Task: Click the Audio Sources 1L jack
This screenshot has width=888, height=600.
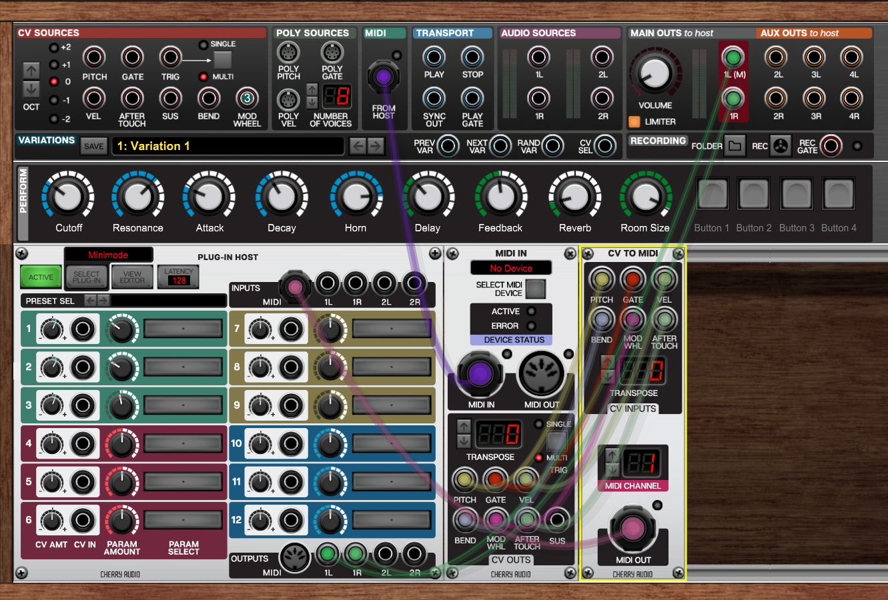Action: [x=538, y=57]
